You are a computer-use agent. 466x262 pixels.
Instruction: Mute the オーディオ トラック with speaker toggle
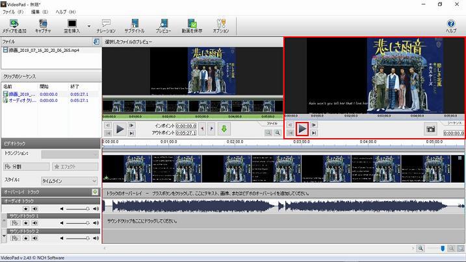(x=35, y=209)
